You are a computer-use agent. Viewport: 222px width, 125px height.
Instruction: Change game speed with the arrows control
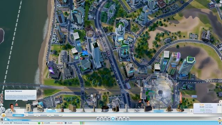click(x=11, y=123)
